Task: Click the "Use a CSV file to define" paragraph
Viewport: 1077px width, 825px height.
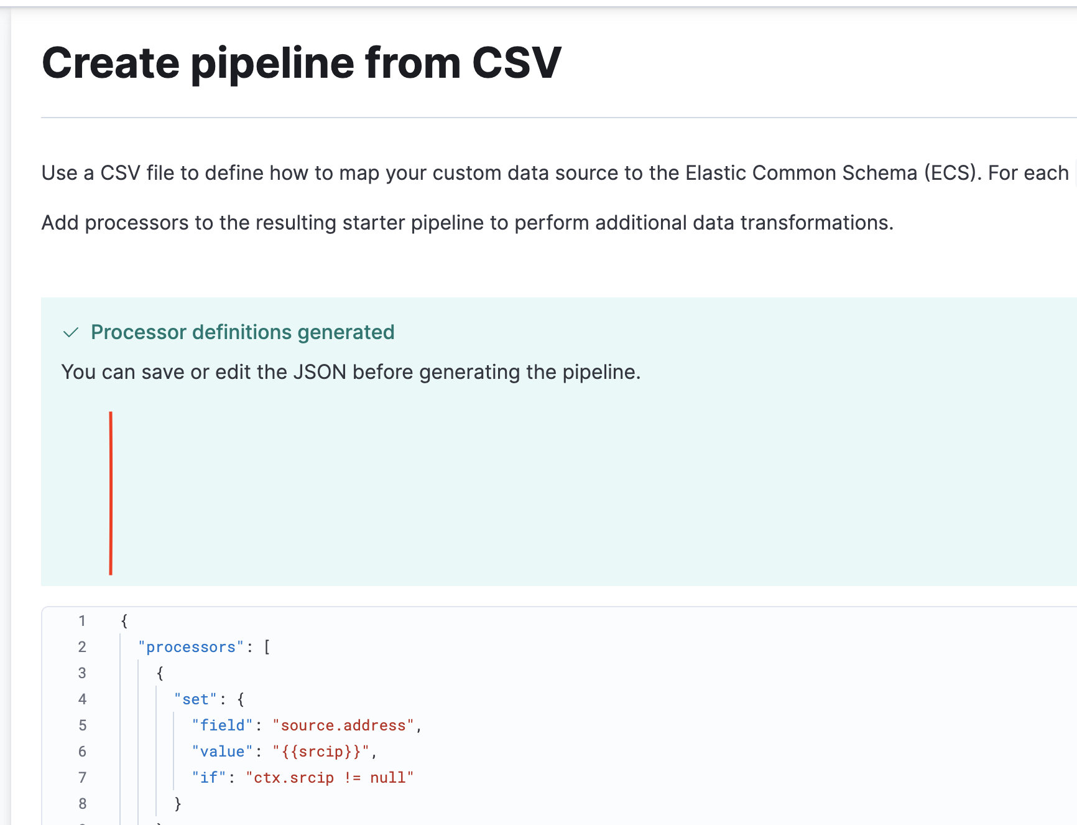Action: pos(555,173)
